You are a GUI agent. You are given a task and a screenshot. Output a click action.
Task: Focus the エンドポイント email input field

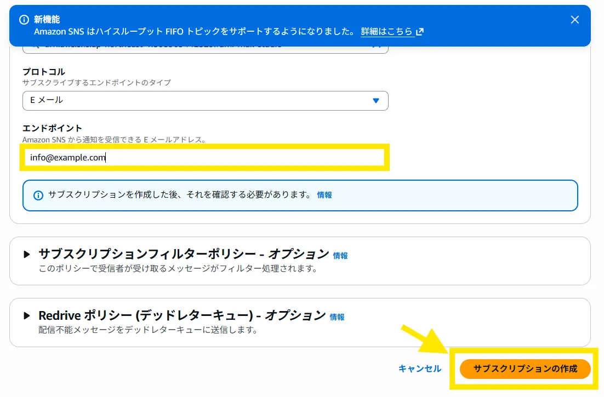point(205,158)
